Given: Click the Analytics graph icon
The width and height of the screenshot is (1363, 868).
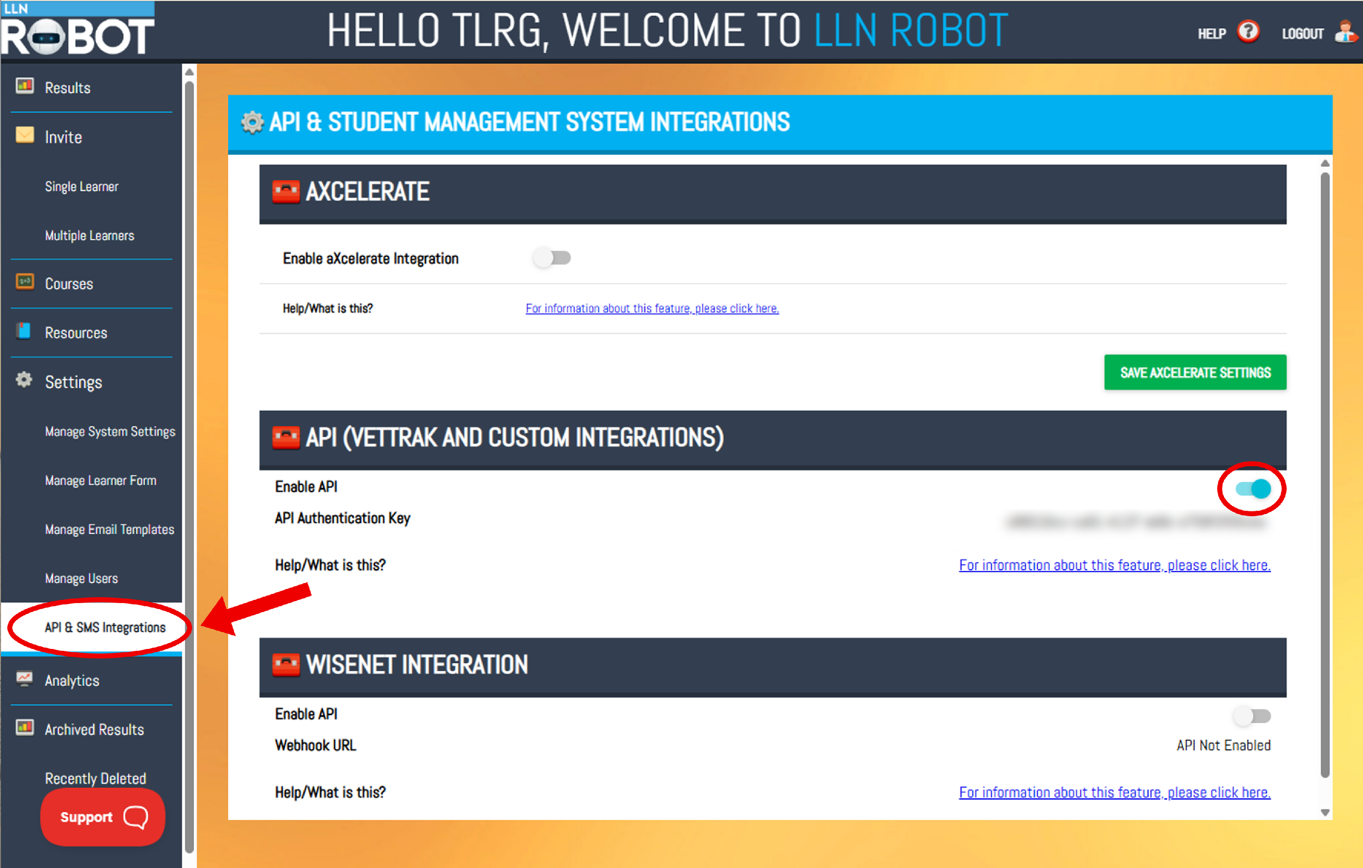Looking at the screenshot, I should click(x=25, y=678).
